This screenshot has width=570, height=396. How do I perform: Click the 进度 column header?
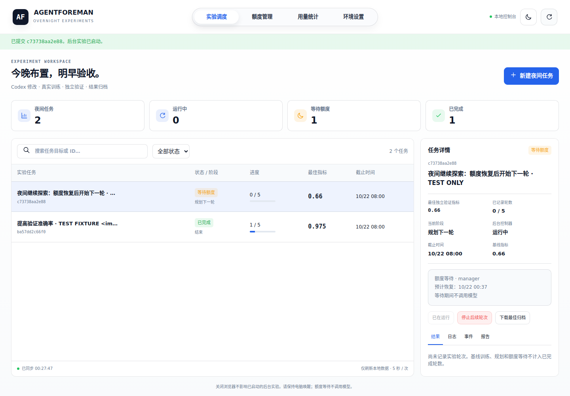255,173
